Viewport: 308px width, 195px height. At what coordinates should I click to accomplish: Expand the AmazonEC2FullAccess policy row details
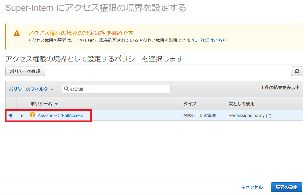[x=22, y=116]
